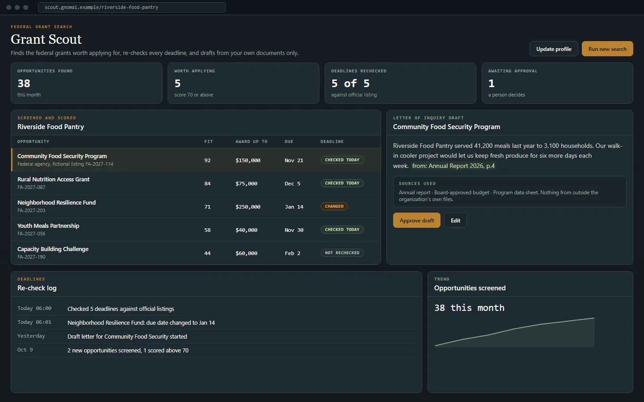Click the Due column header
Screen dimensions: 644x402
[x=289, y=142]
